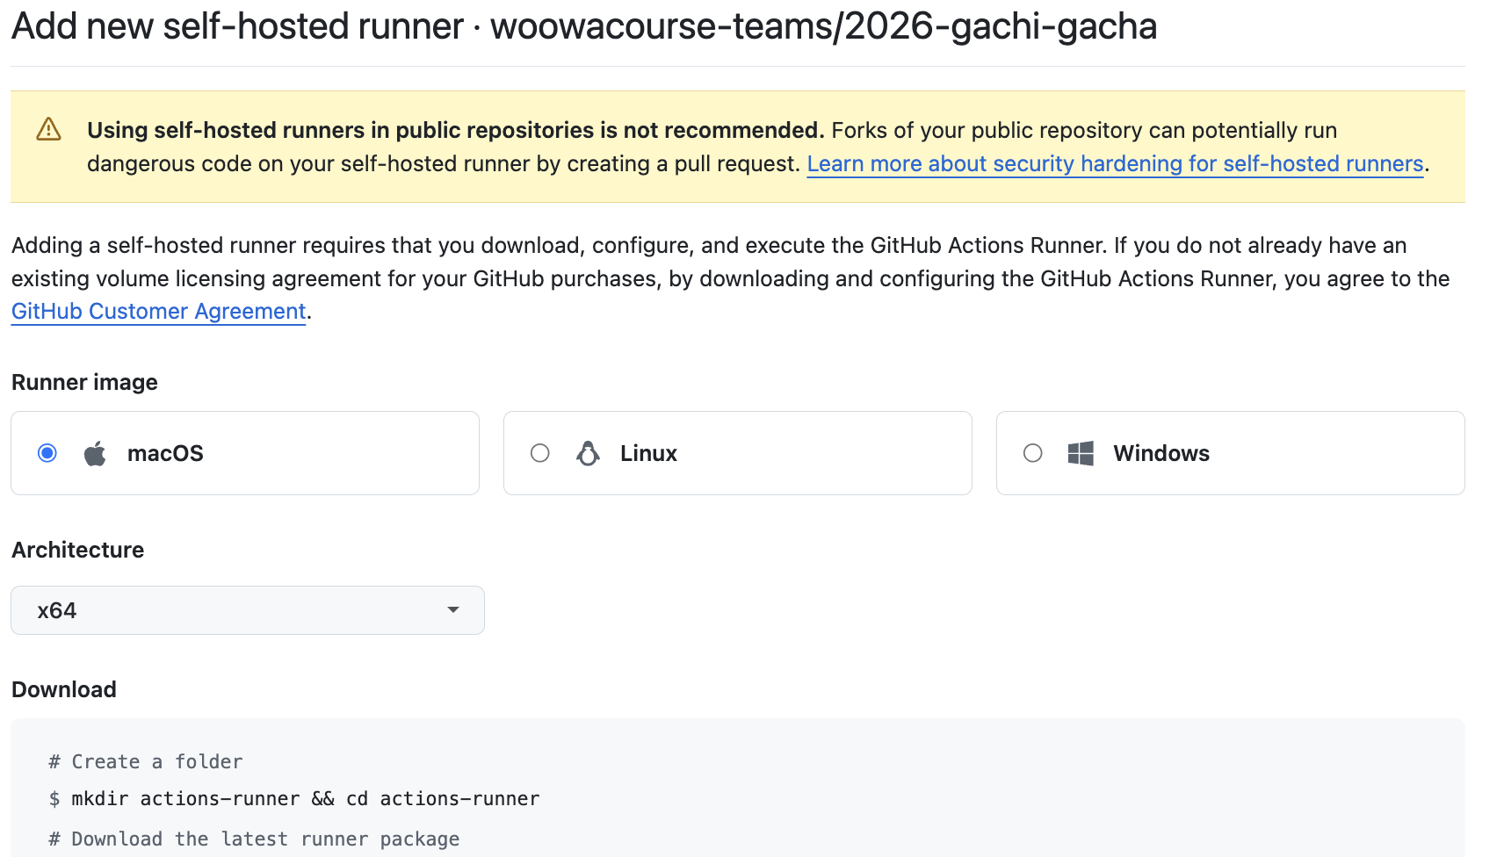Click the Linux label text
The height and width of the screenshot is (857, 1504).
point(648,453)
